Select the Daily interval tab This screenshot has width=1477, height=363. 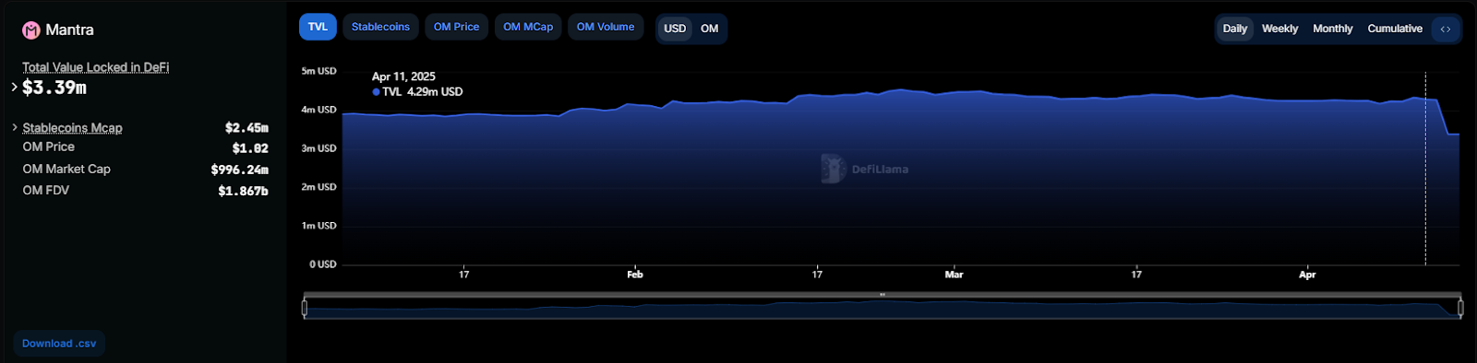(x=1235, y=29)
